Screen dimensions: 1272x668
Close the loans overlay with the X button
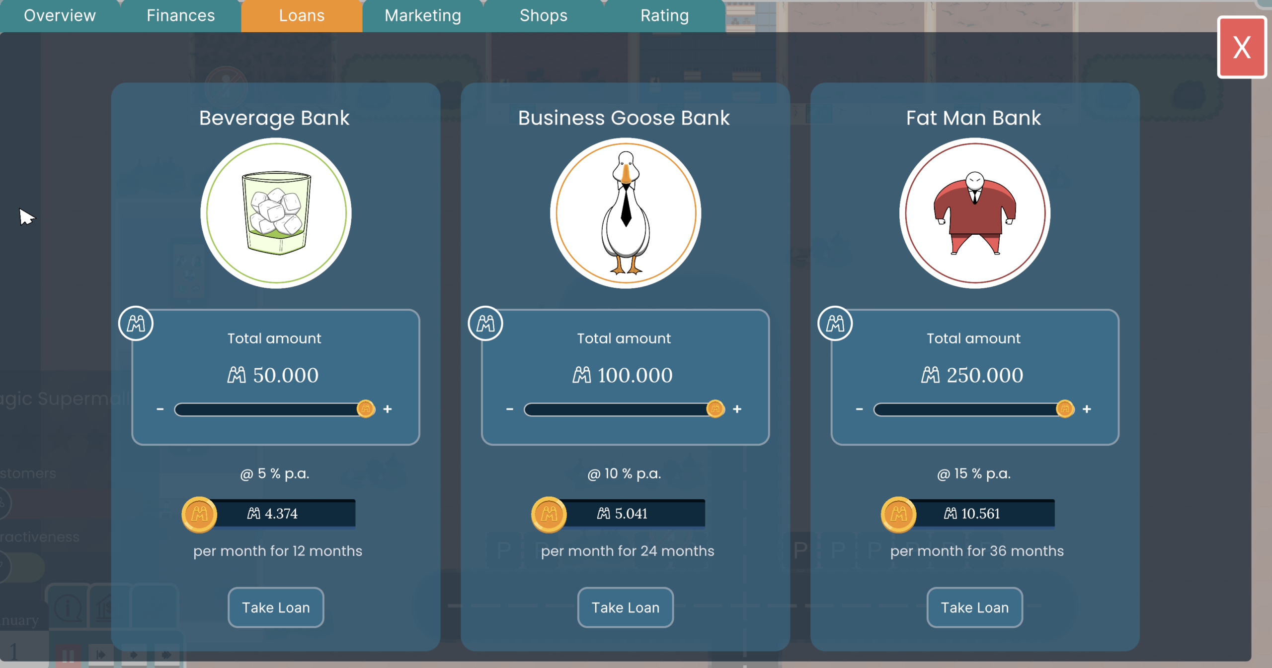[x=1242, y=48]
